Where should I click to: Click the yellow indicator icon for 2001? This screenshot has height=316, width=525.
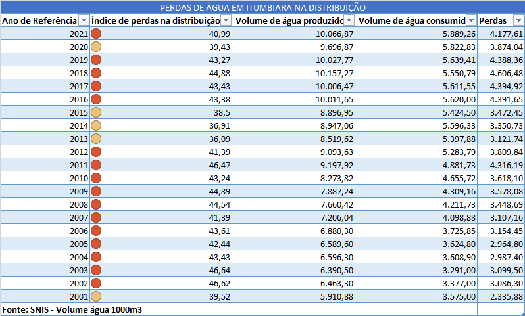pyautogui.click(x=96, y=296)
